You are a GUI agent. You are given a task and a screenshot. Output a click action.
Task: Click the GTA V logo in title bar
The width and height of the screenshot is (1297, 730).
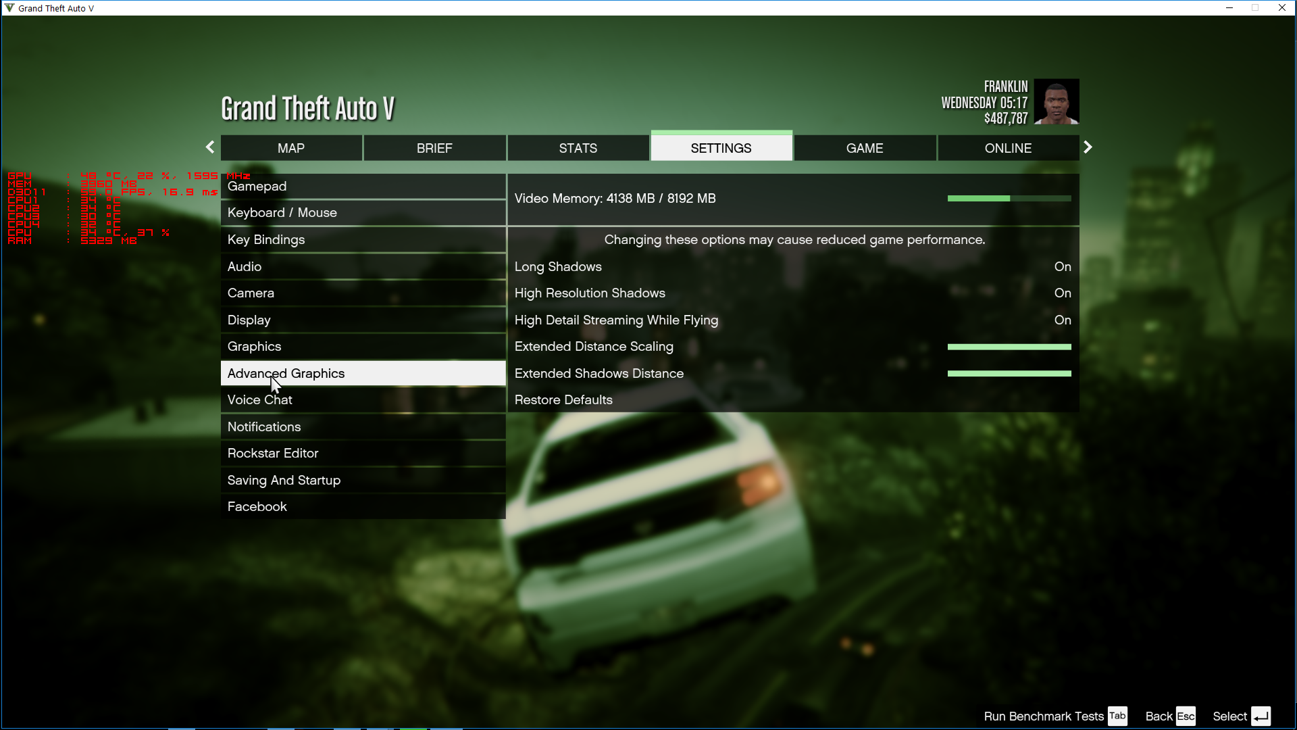click(x=9, y=8)
